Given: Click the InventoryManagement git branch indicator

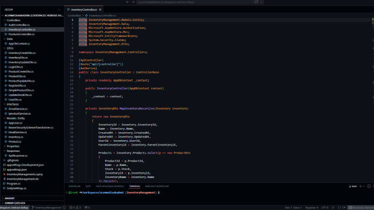Looking at the screenshot, I should coord(46,208).
